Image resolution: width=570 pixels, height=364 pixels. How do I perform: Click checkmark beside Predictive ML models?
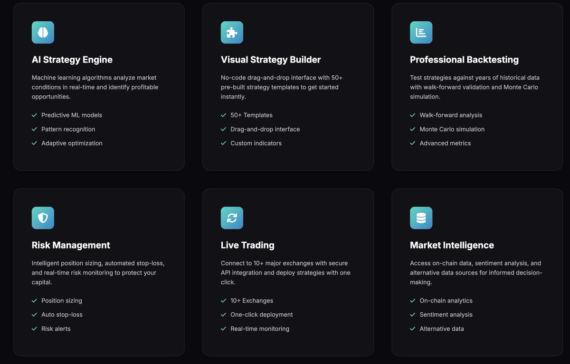pyautogui.click(x=34, y=115)
